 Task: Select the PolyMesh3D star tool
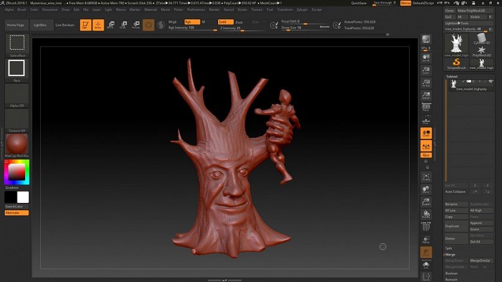pos(482,51)
